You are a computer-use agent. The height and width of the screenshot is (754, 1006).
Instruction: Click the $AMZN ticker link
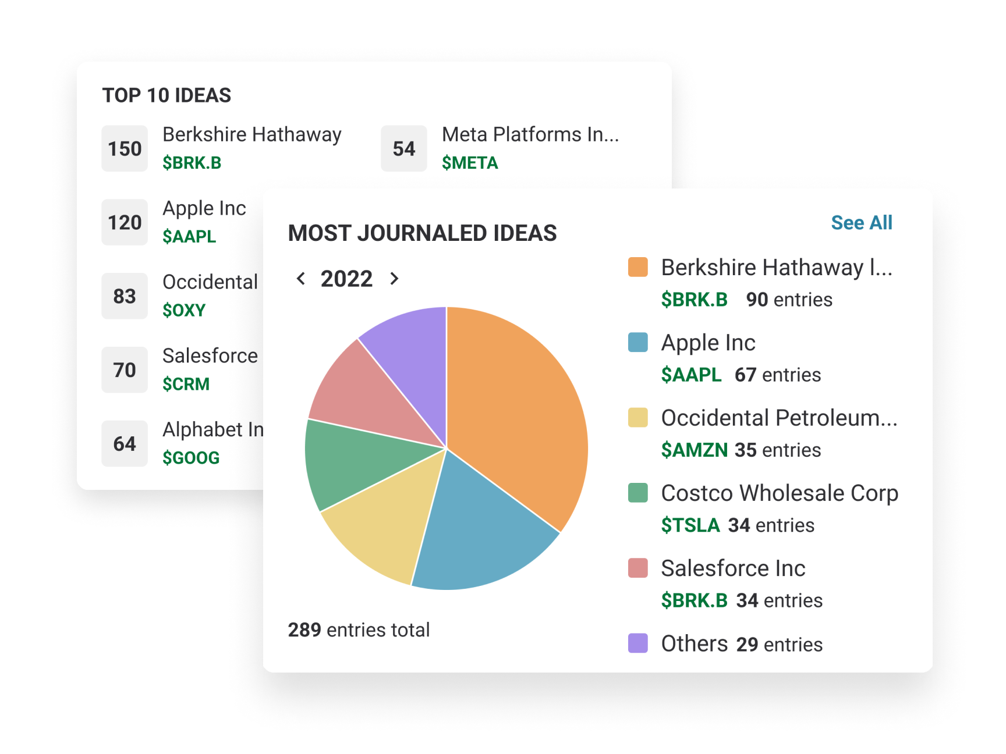pos(695,450)
